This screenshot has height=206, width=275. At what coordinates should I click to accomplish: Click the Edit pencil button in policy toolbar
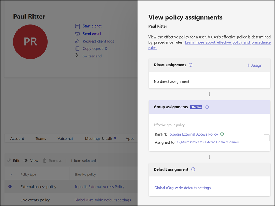(13, 161)
